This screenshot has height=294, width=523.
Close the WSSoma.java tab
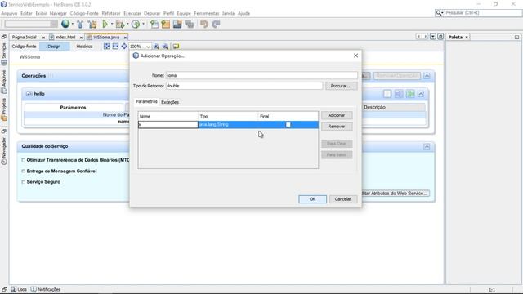(125, 38)
